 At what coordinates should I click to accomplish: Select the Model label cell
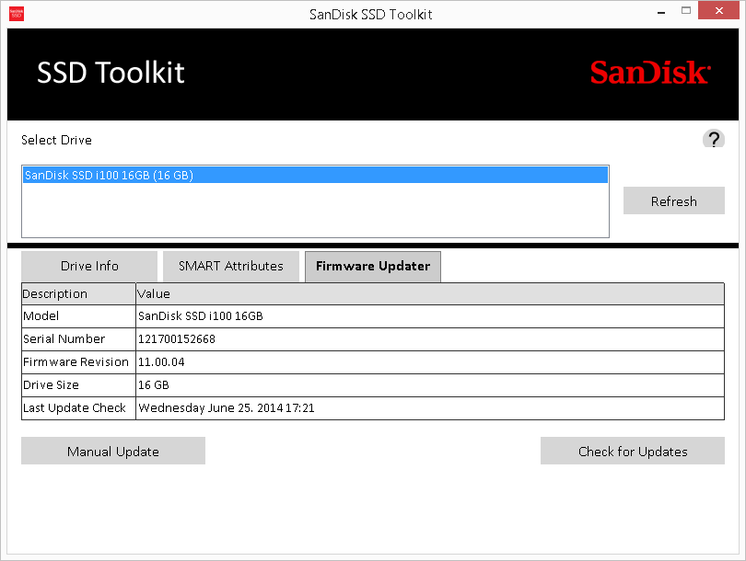pos(78,315)
